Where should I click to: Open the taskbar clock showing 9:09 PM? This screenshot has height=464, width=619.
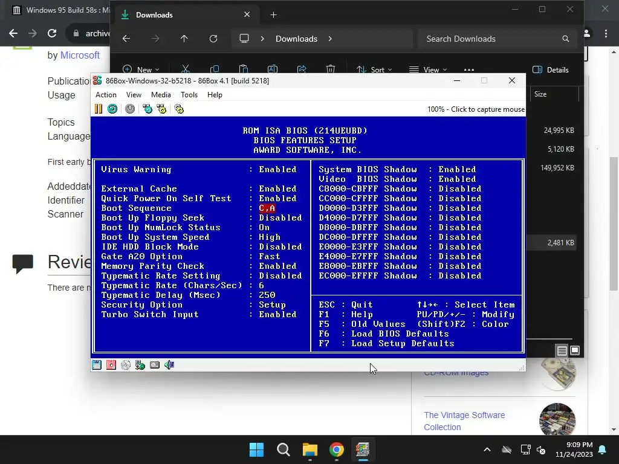coord(574,449)
